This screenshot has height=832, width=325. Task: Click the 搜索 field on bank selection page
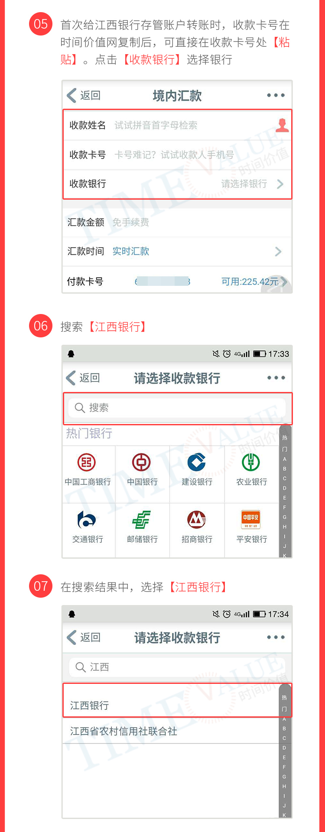coord(177,408)
